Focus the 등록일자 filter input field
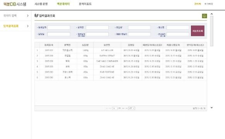 pos(59,27)
